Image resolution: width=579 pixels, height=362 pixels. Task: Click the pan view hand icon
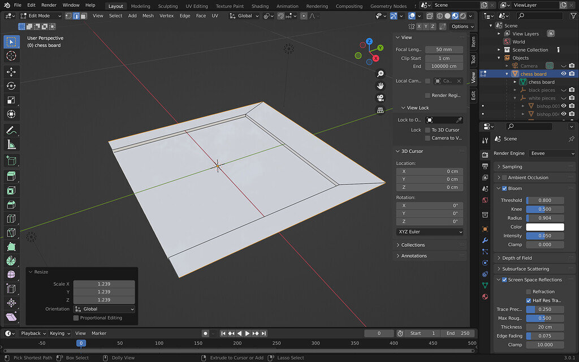click(381, 86)
